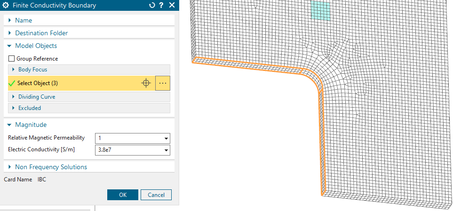Open help with the question mark icon
Viewport: 453px width, 211px height.
161,6
